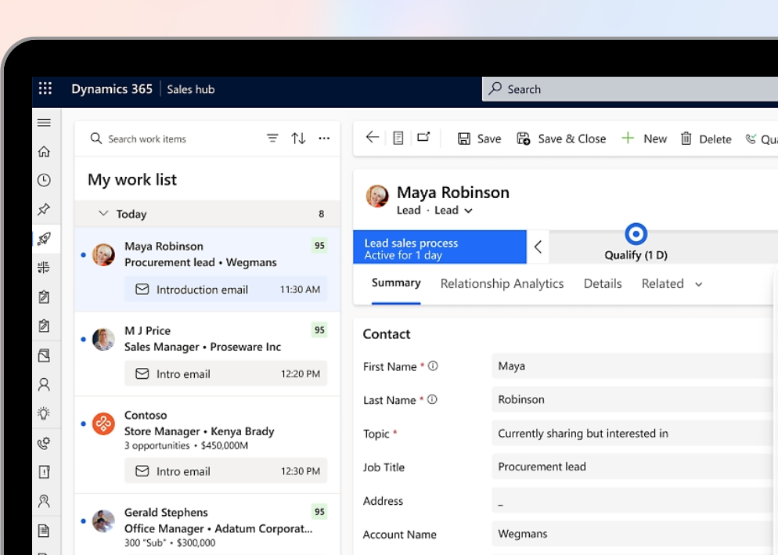Select the Sales accelerator rocket icon
This screenshot has width=778, height=555.
point(44,238)
